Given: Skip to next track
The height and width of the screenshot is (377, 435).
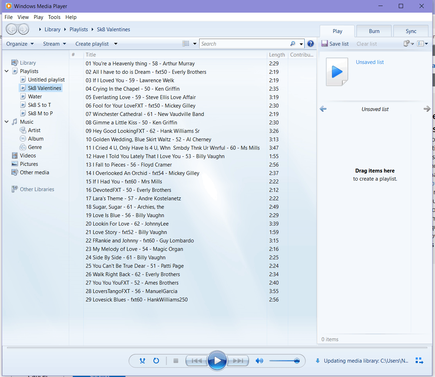Looking at the screenshot, I should (238, 360).
